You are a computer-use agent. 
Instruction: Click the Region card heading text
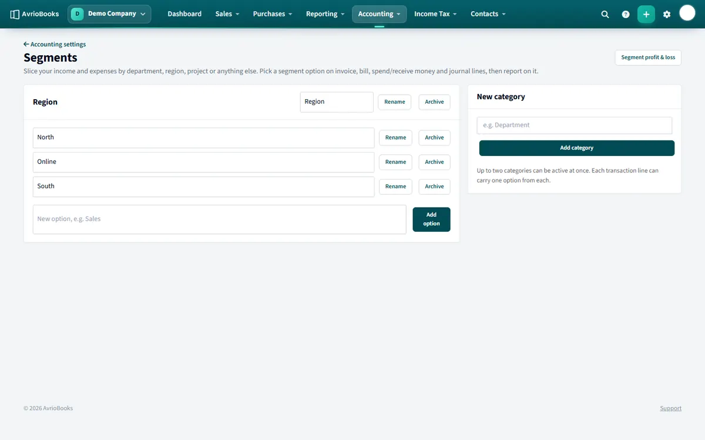click(45, 102)
